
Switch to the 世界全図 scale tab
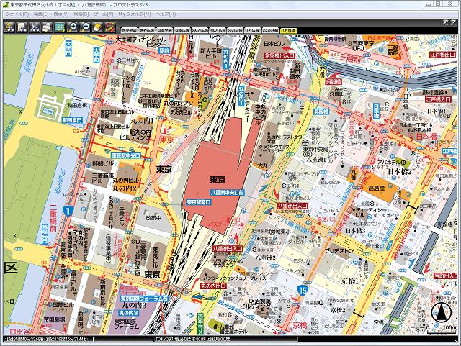129,30
